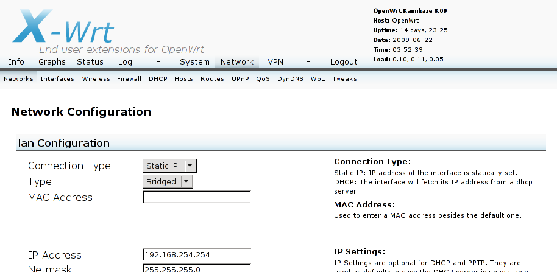Image resolution: width=557 pixels, height=272 pixels.
Task: Open the Tweaks page
Action: point(344,79)
